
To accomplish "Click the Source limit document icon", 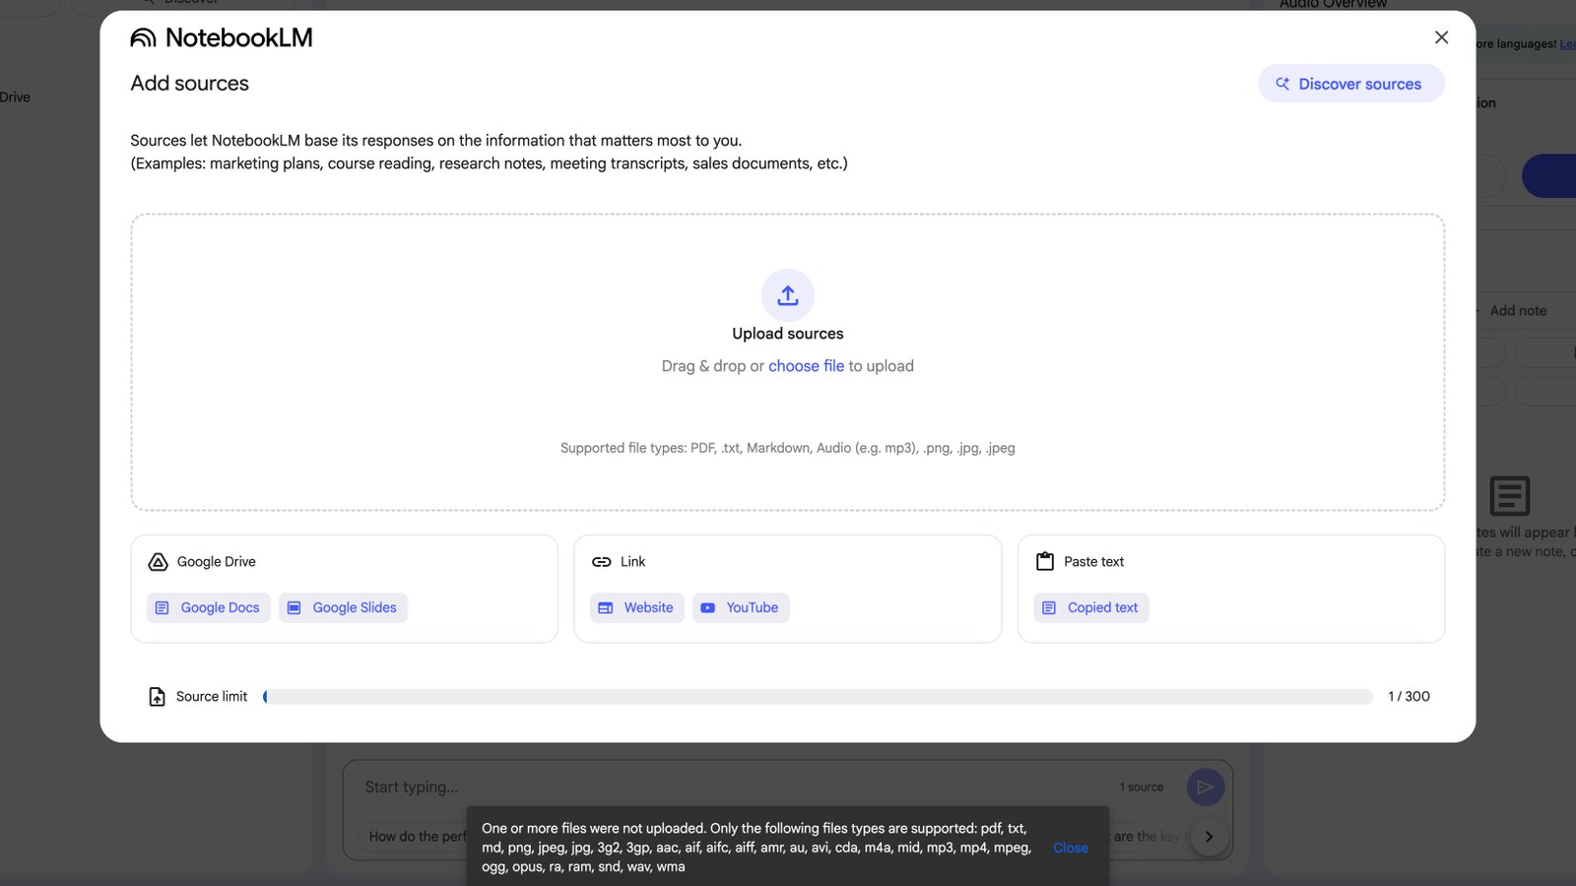I will [158, 696].
